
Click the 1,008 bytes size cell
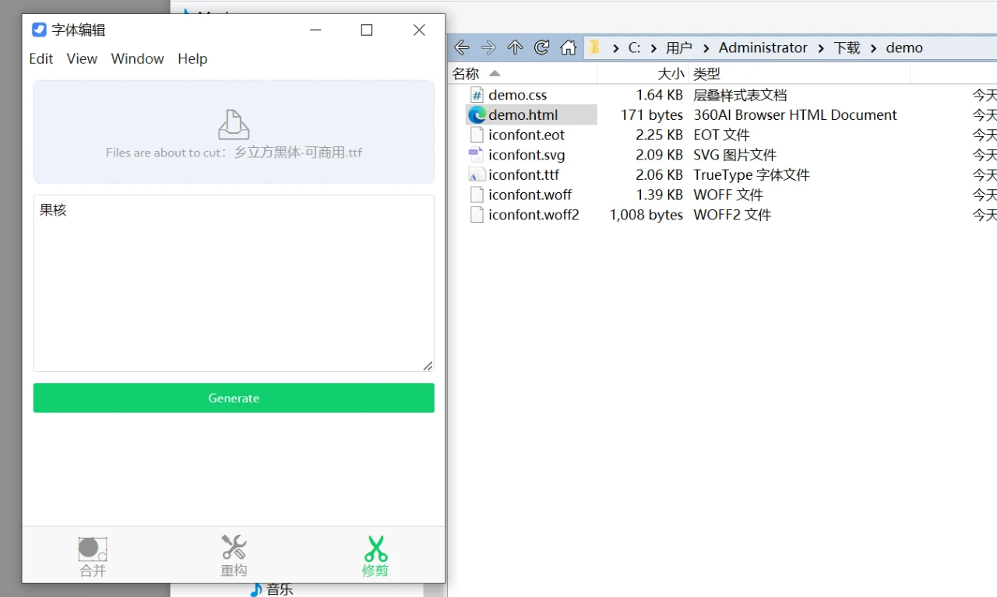[x=646, y=215]
